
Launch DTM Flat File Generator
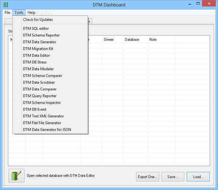click(x=50, y=123)
